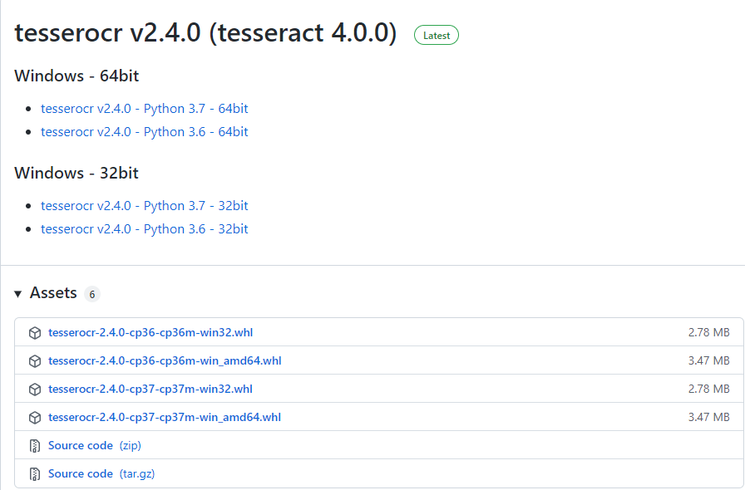This screenshot has width=745, height=490.
Task: Open tesserocr v2.4.0 Python 3.6 64bit link
Action: 144,131
